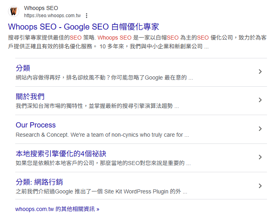Open the 關於我們 sitelink
This screenshot has width=273, height=219.
pyautogui.click(x=30, y=96)
